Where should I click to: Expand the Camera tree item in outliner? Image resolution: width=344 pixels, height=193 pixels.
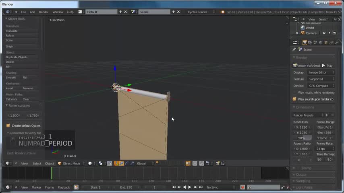pyautogui.click(x=297, y=33)
